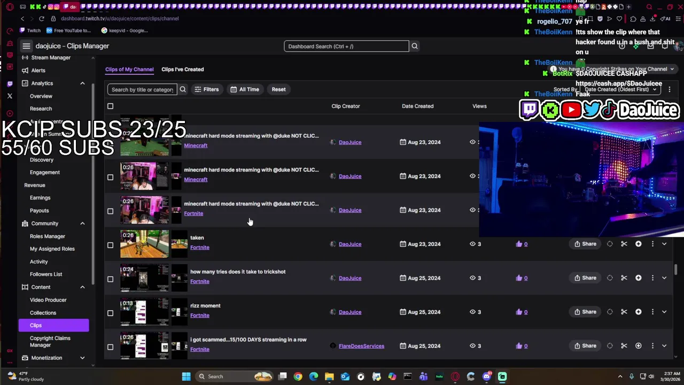
Task: Open Minecraft category link on second clip
Action: coord(196,180)
